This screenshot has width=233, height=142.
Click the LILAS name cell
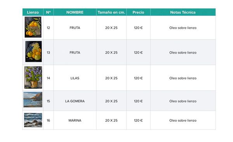pos(75,78)
